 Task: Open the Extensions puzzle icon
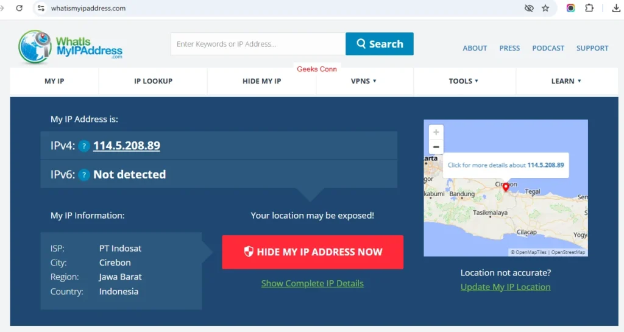[589, 8]
